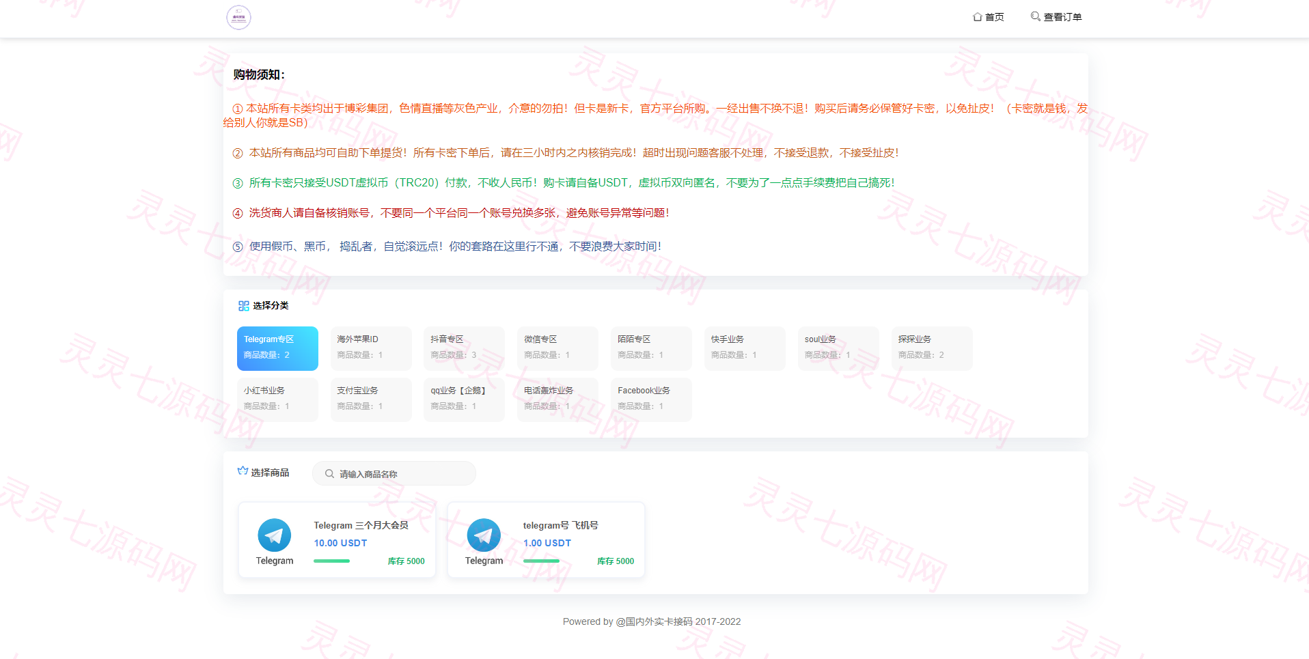The width and height of the screenshot is (1309, 659).
Task: Click 库存 5000 on 飞机号 card
Action: point(616,561)
